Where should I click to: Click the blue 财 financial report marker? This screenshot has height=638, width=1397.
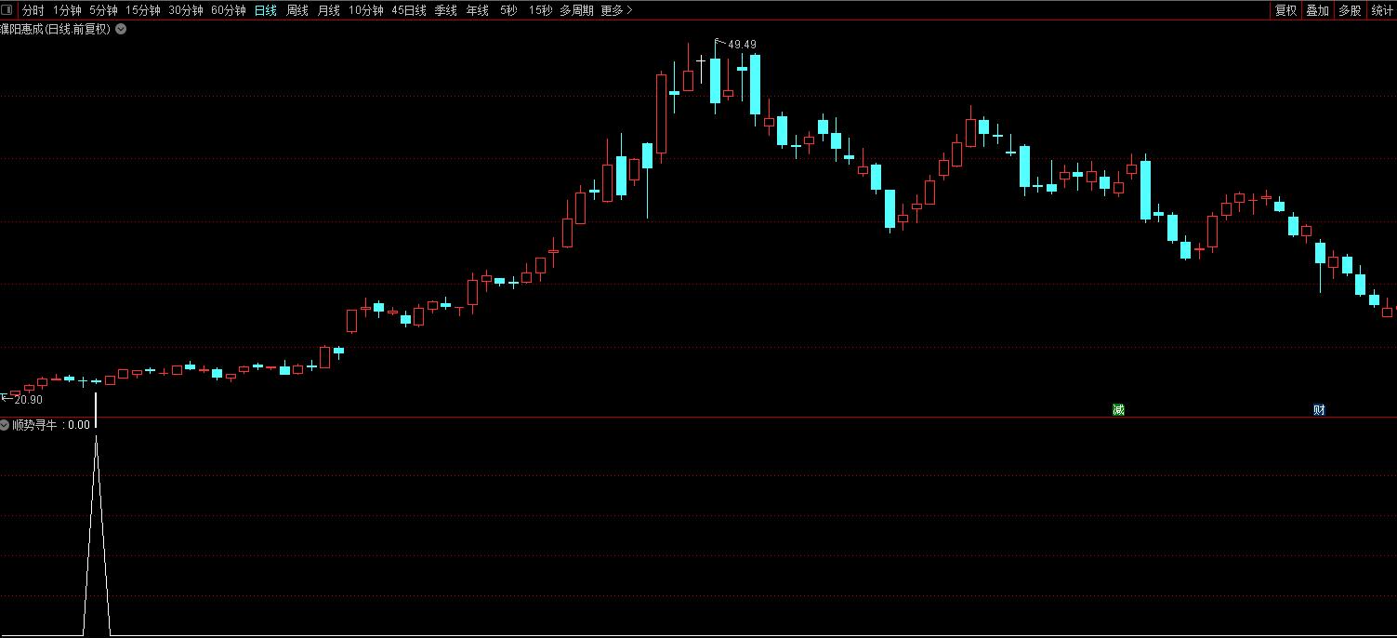[1319, 410]
